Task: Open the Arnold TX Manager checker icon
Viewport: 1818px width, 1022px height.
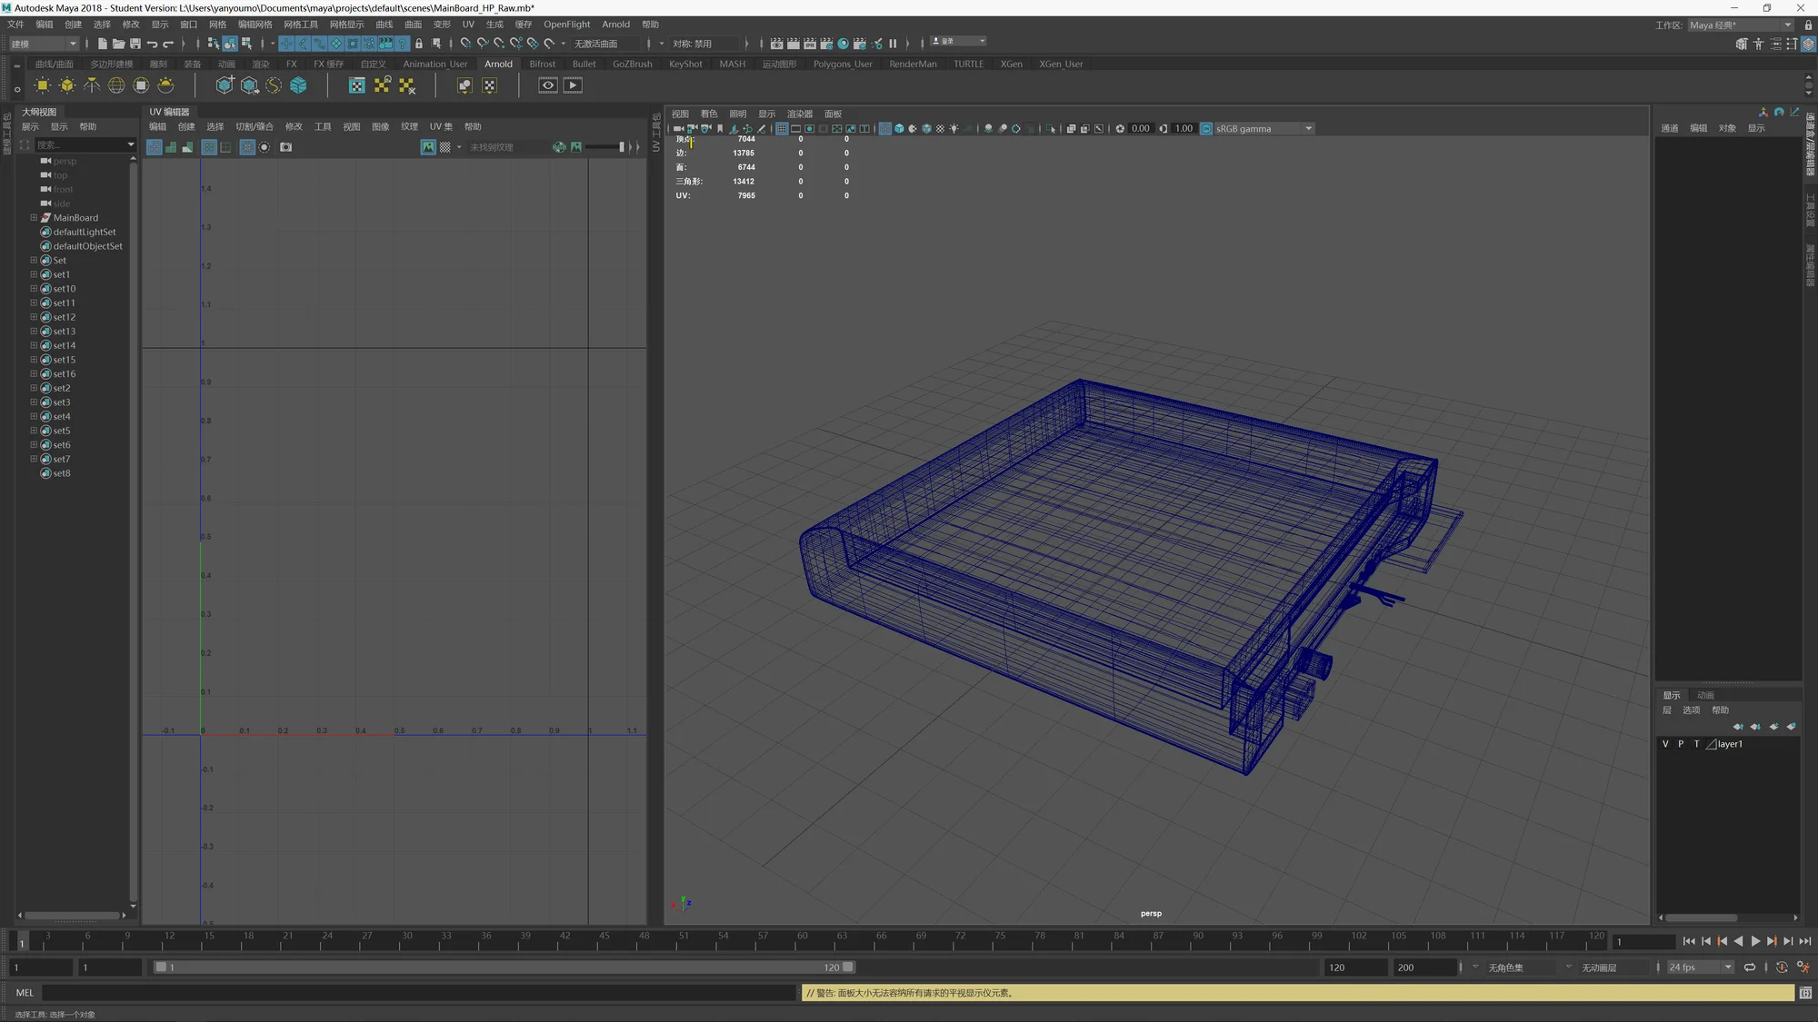Action: [x=357, y=85]
